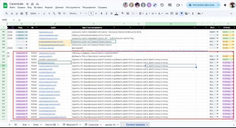Start a Meet video call
Viewport: 236px width, 128px height.
click(178, 5)
